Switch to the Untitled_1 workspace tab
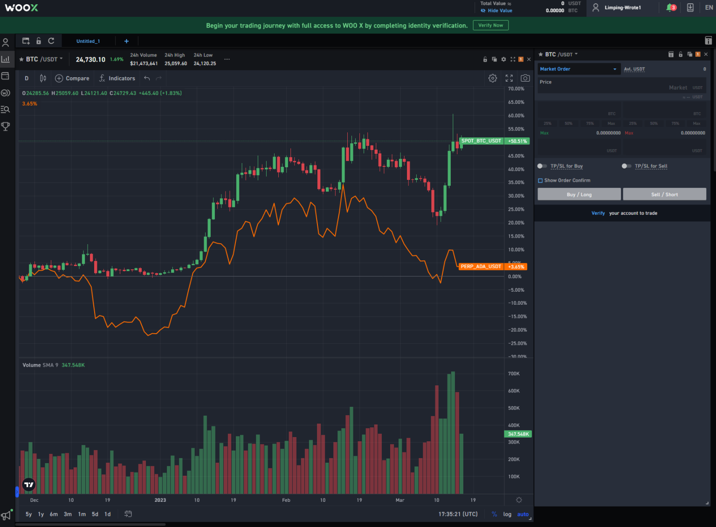 tap(88, 41)
